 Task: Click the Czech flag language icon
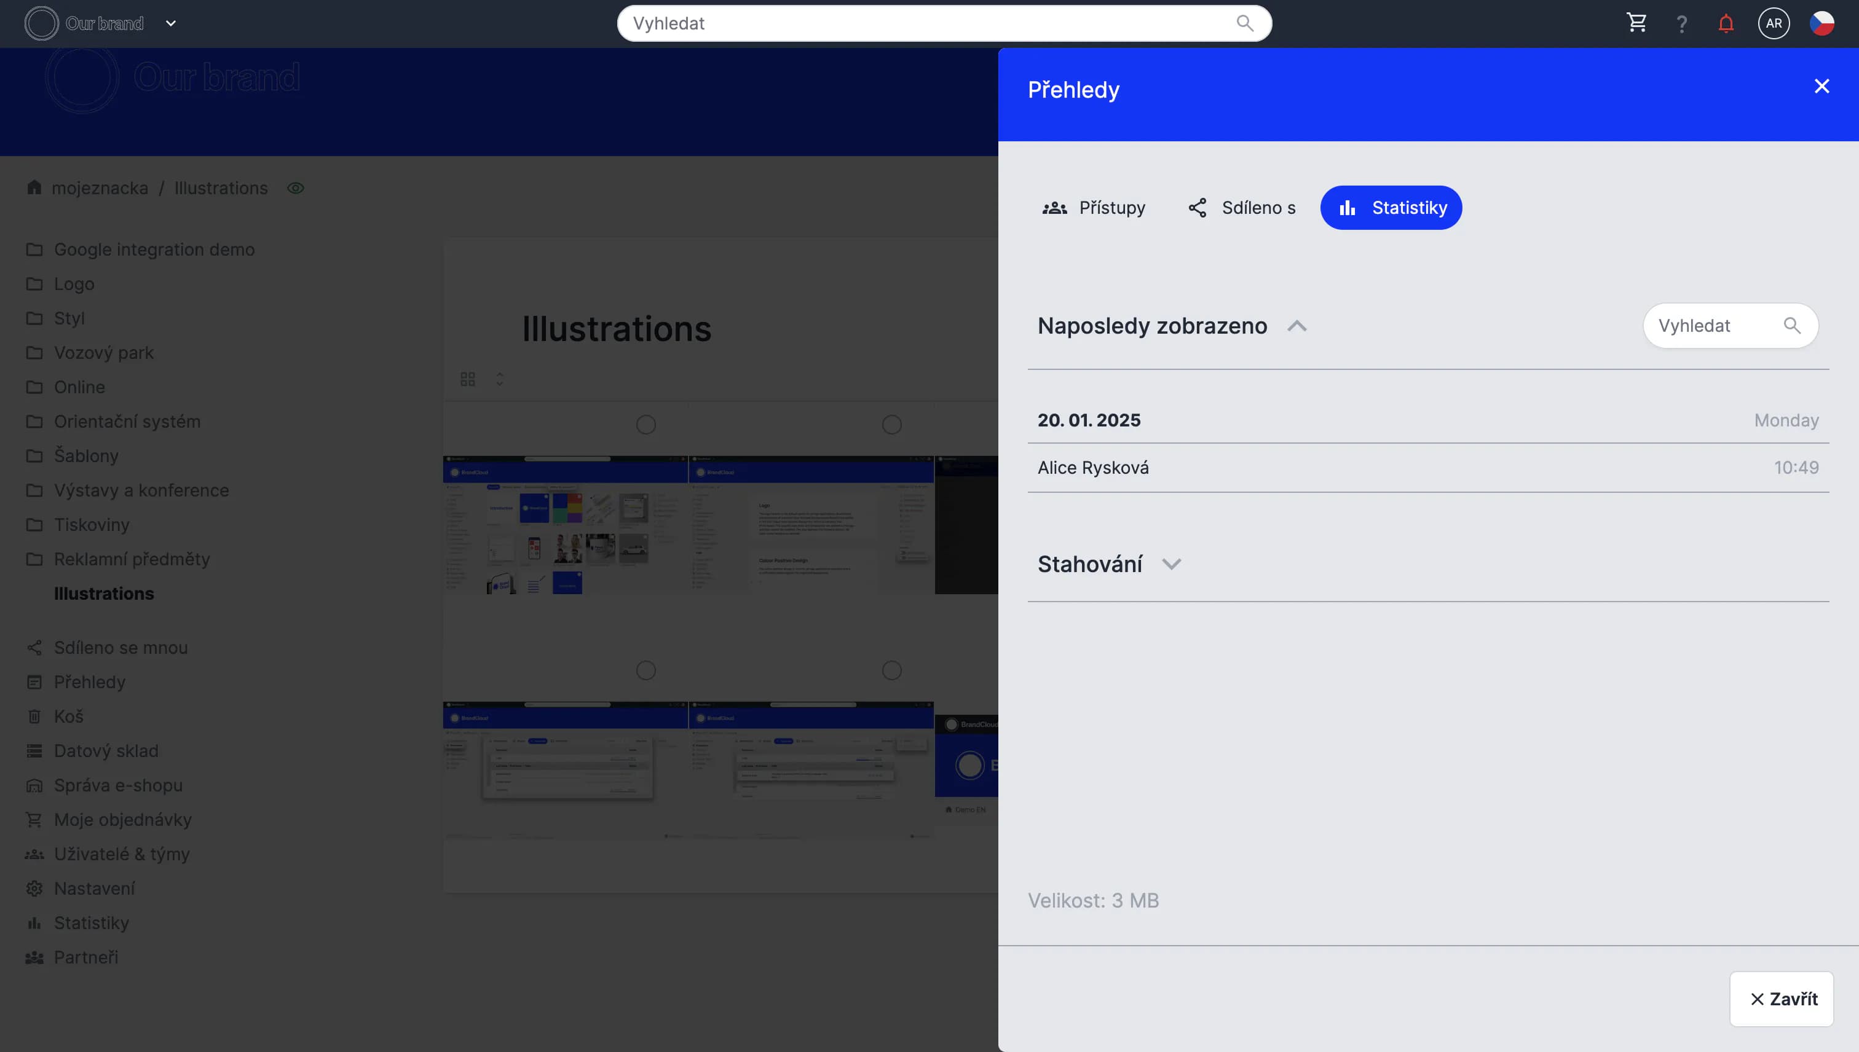coord(1822,23)
